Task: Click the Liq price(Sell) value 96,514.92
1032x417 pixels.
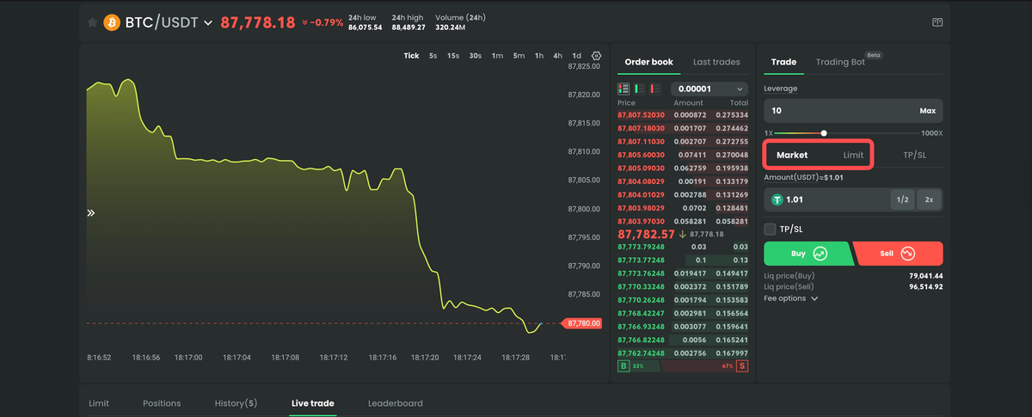Action: click(925, 286)
